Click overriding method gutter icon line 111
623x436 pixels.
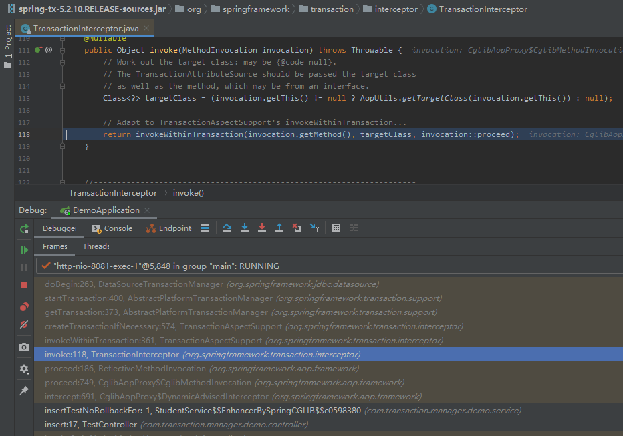pyautogui.click(x=39, y=50)
